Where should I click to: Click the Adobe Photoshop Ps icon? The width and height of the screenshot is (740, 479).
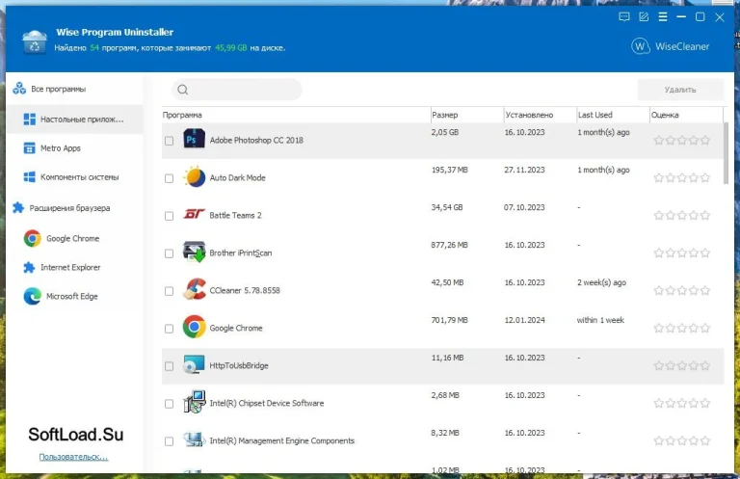pos(194,139)
